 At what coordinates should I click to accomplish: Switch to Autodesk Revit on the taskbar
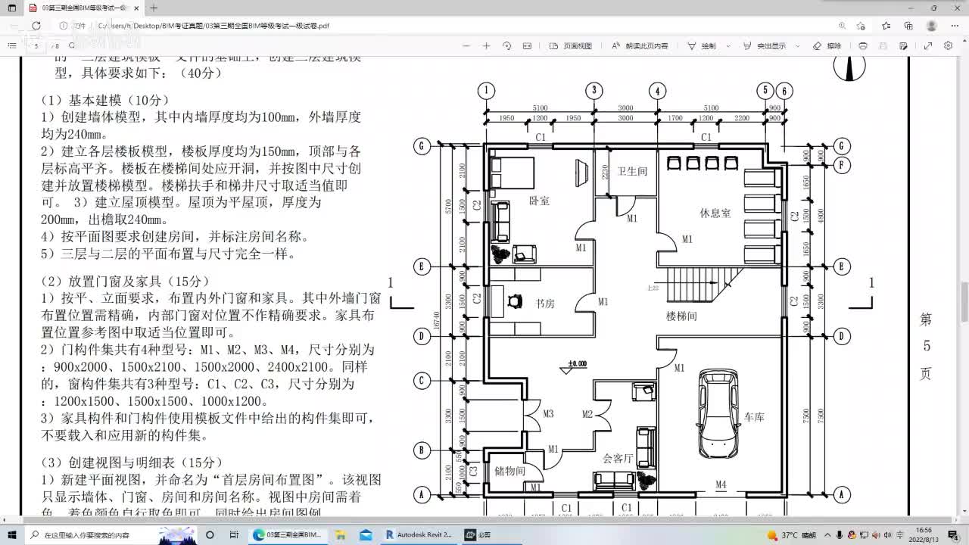(419, 535)
